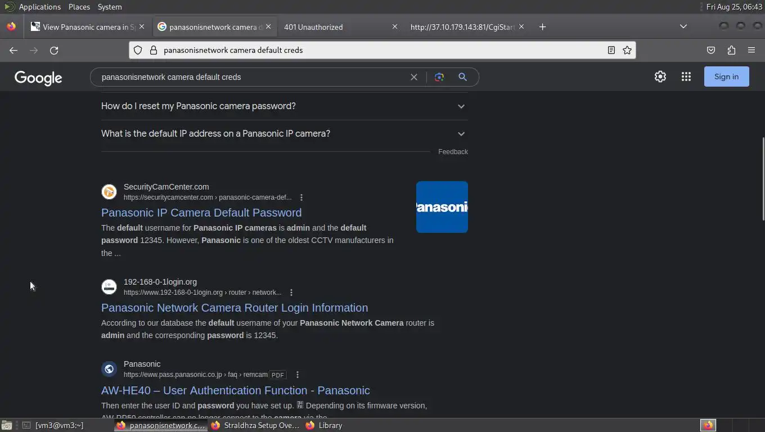765x432 pixels.
Task: Click the Feedback link
Action: 453,152
